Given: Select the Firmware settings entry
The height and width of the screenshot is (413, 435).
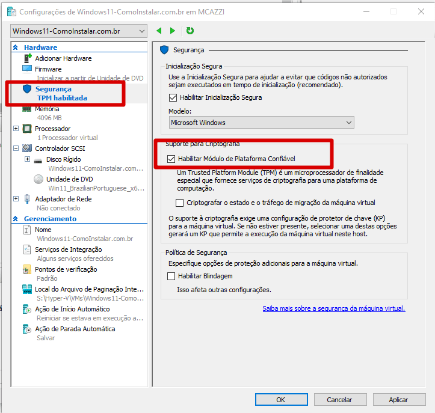Looking at the screenshot, I should [x=48, y=69].
